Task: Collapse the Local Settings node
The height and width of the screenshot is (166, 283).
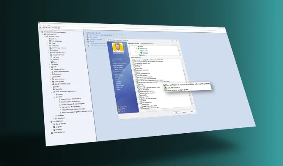Action: point(49,122)
